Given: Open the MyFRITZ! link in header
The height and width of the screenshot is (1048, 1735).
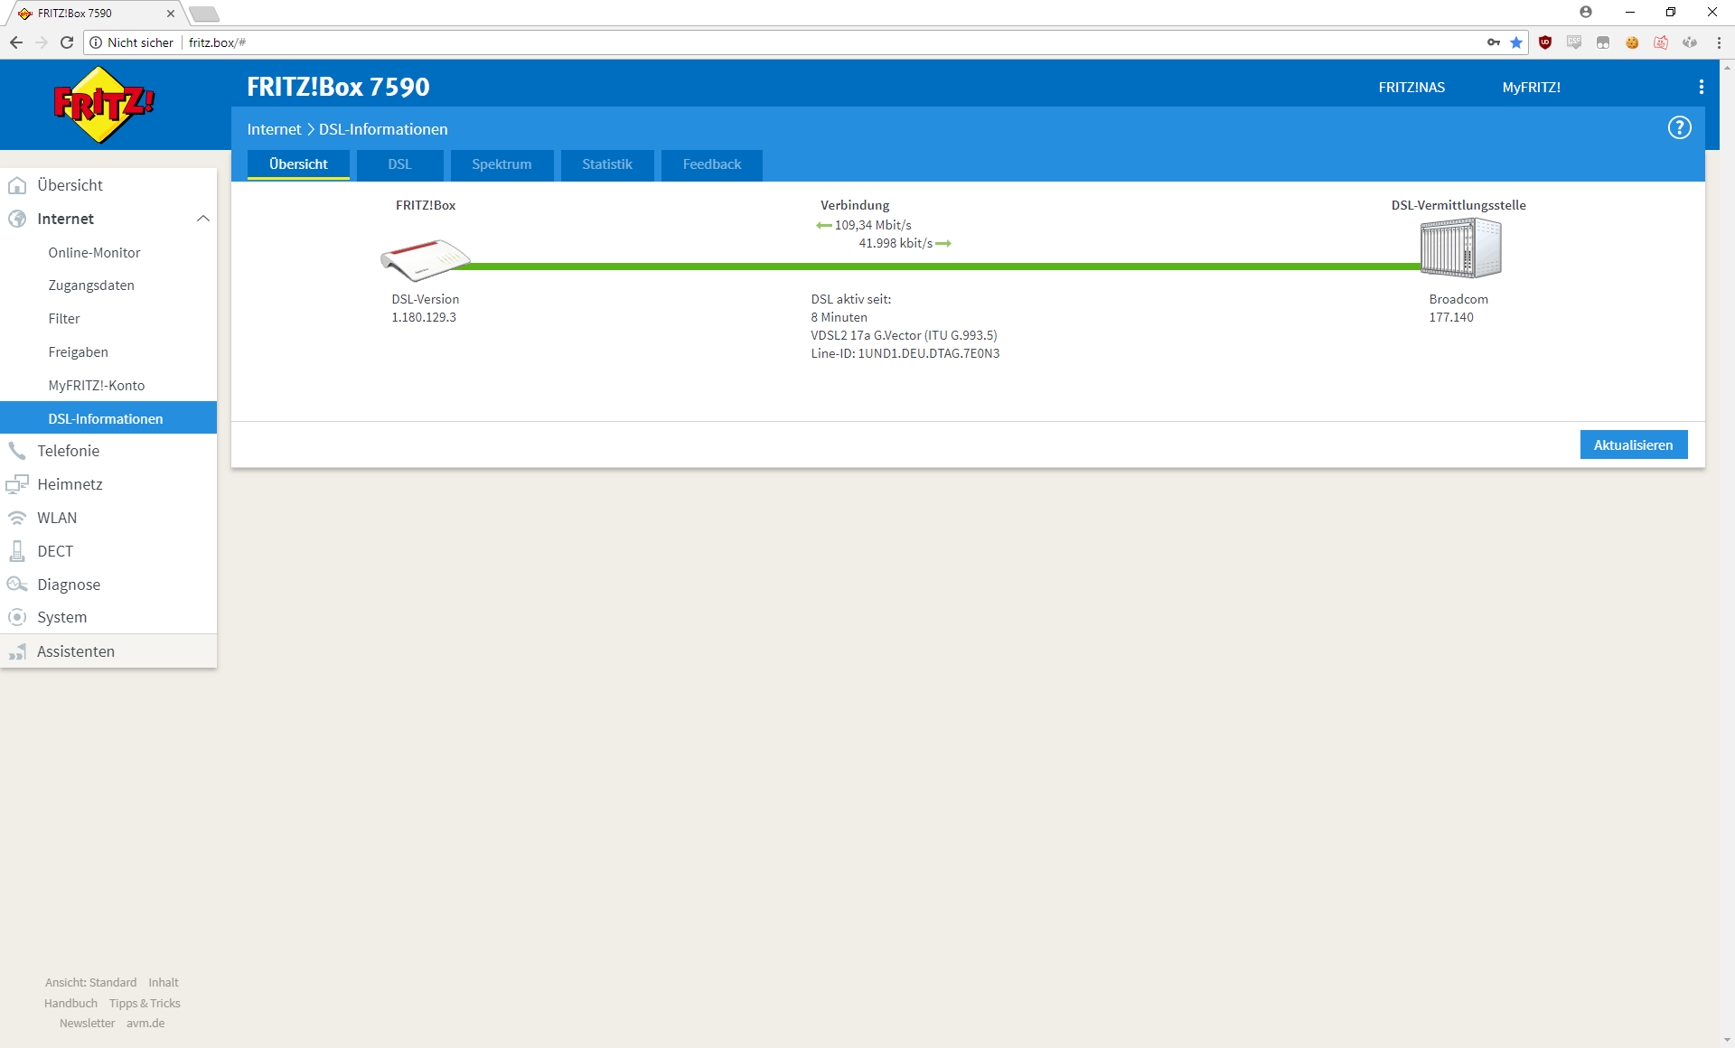Looking at the screenshot, I should pyautogui.click(x=1531, y=88).
